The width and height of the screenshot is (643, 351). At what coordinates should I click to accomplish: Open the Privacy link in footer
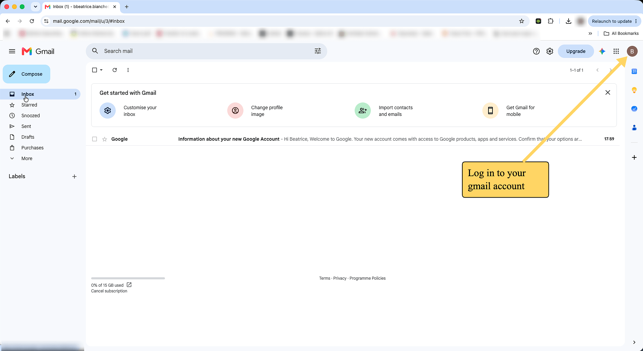(340, 278)
